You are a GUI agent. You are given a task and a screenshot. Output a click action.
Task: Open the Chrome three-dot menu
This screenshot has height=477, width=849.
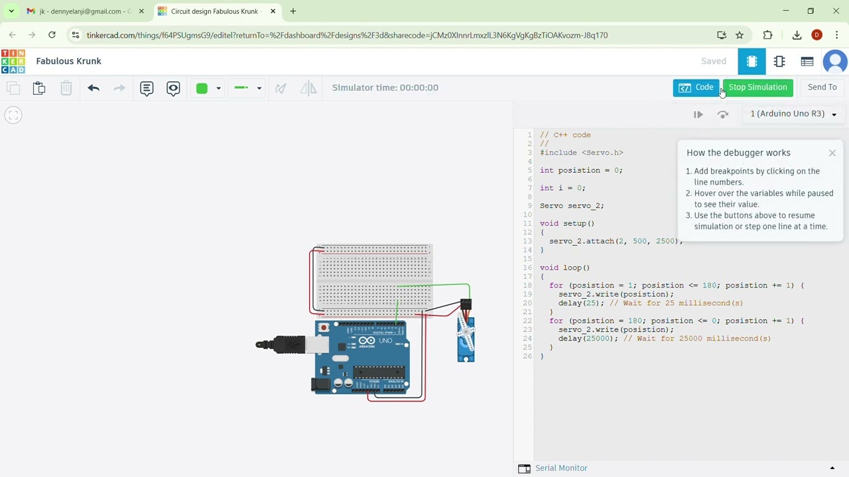click(x=837, y=35)
